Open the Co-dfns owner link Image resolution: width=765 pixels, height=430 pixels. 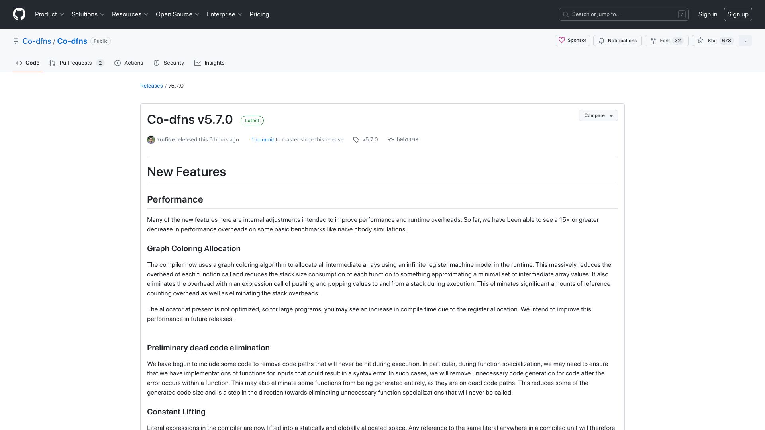tap(37, 41)
